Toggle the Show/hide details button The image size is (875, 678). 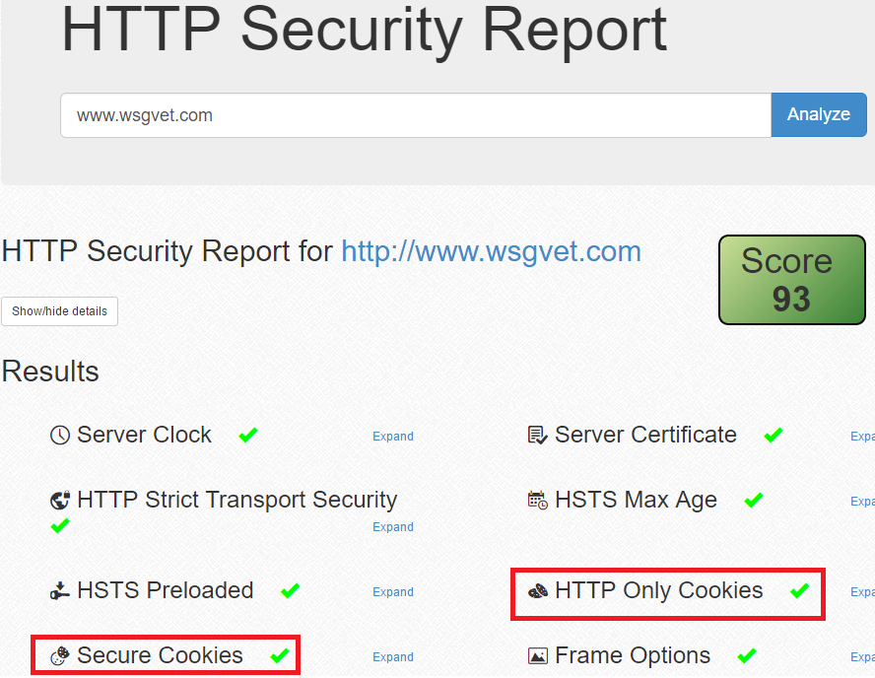click(x=59, y=311)
